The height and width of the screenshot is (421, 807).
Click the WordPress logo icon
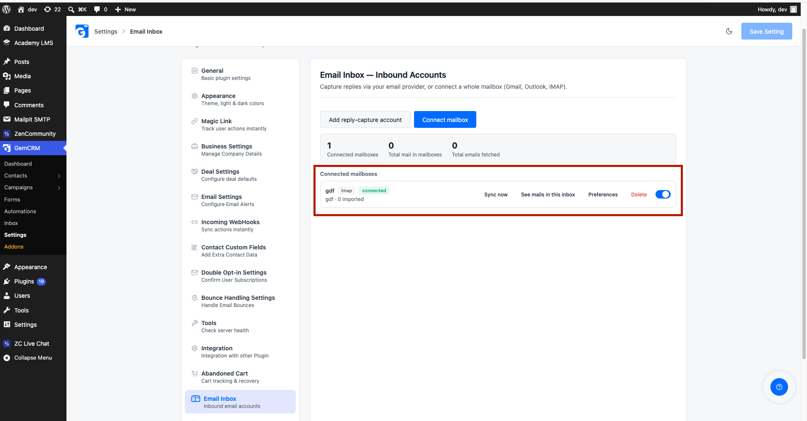6,9
